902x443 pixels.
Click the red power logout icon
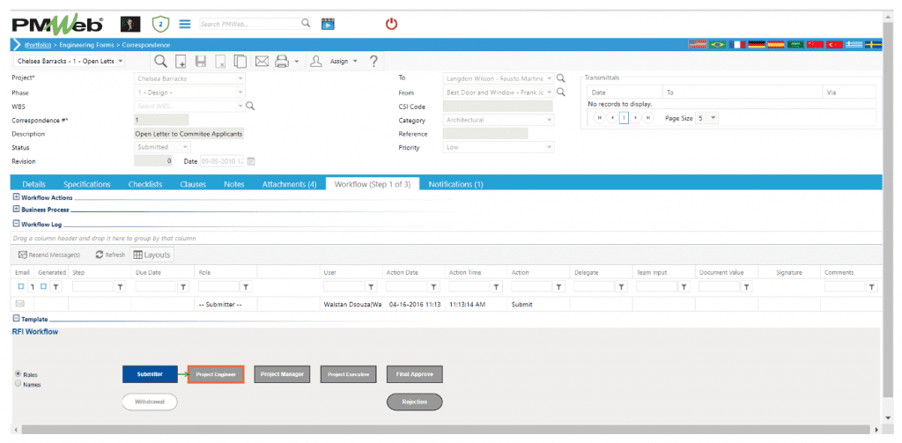coord(392,24)
